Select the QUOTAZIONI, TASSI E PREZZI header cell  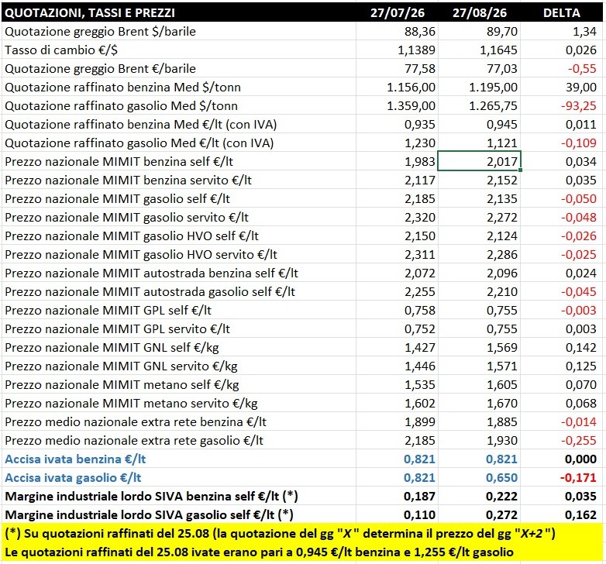click(178, 12)
